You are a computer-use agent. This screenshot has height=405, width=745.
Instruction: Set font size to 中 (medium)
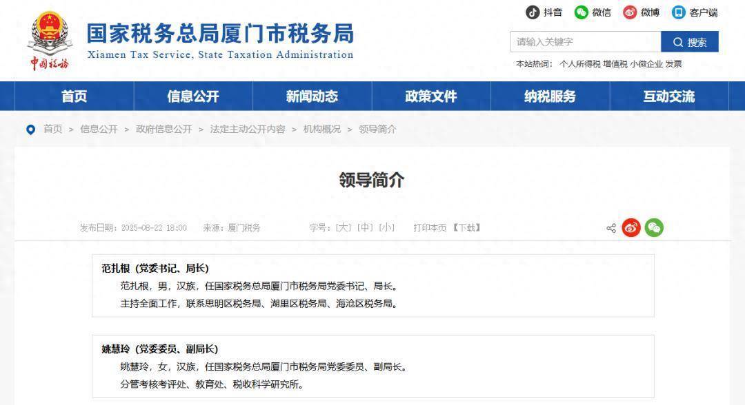[x=365, y=227]
